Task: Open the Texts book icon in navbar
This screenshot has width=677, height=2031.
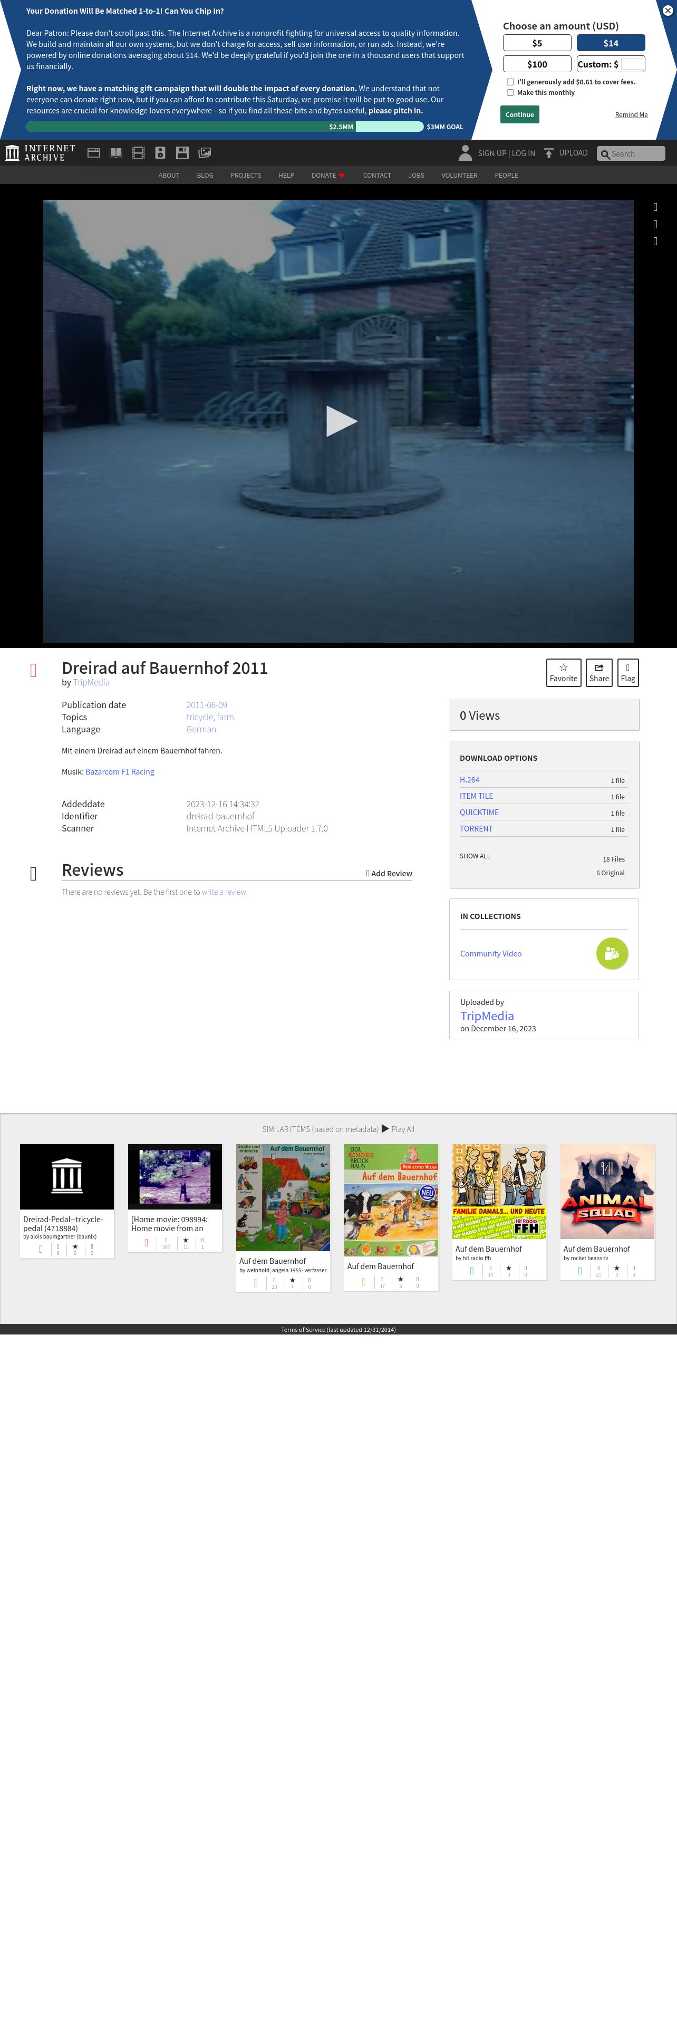Action: coord(116,153)
